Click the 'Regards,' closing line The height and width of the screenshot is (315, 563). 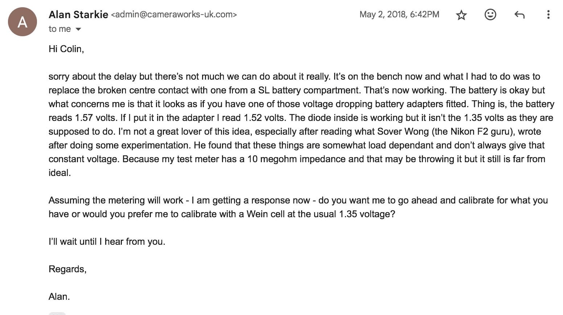tap(67, 269)
